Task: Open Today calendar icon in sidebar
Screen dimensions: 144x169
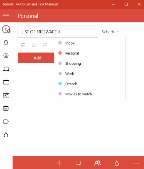Action: point(6,82)
